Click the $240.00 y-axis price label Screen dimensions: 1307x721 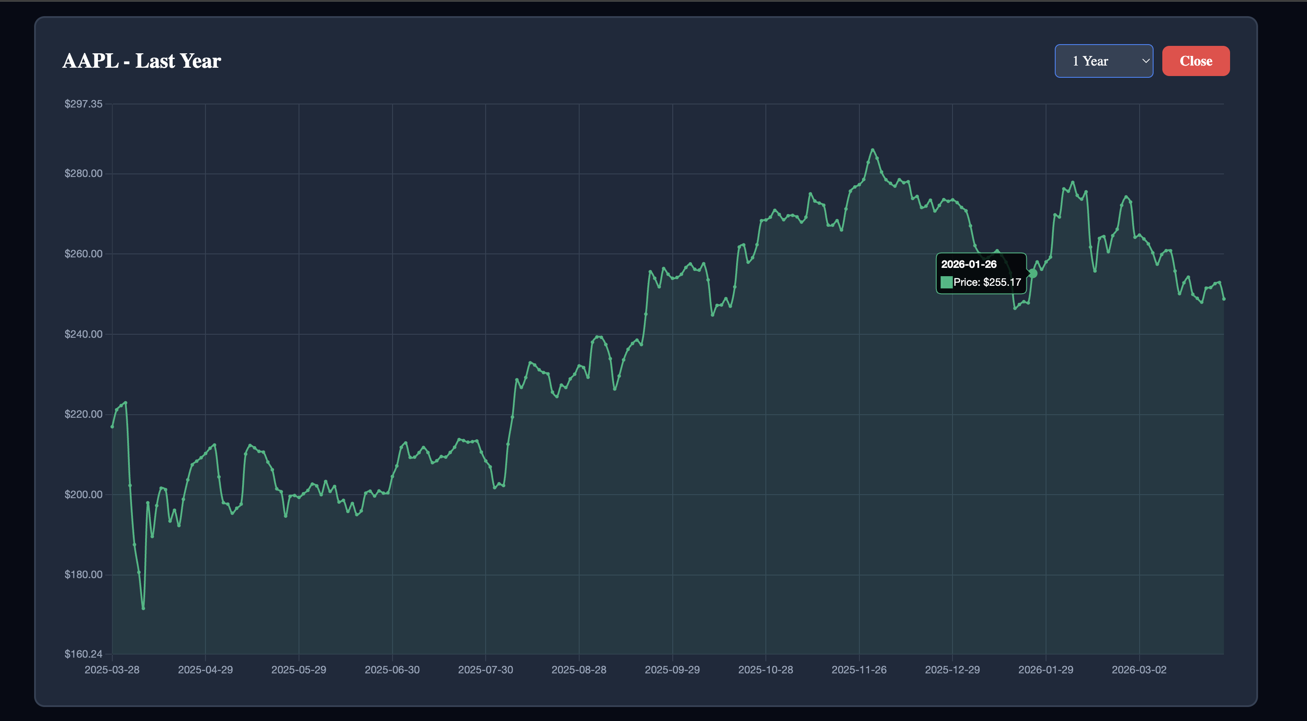83,334
